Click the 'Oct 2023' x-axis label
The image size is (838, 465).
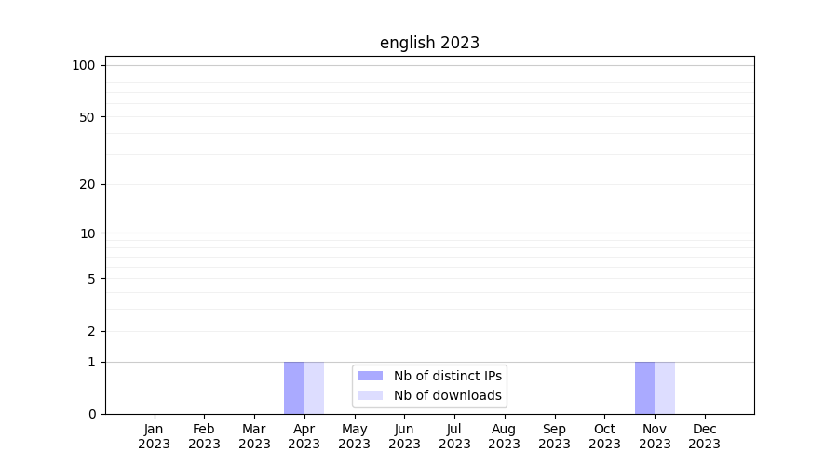click(604, 436)
